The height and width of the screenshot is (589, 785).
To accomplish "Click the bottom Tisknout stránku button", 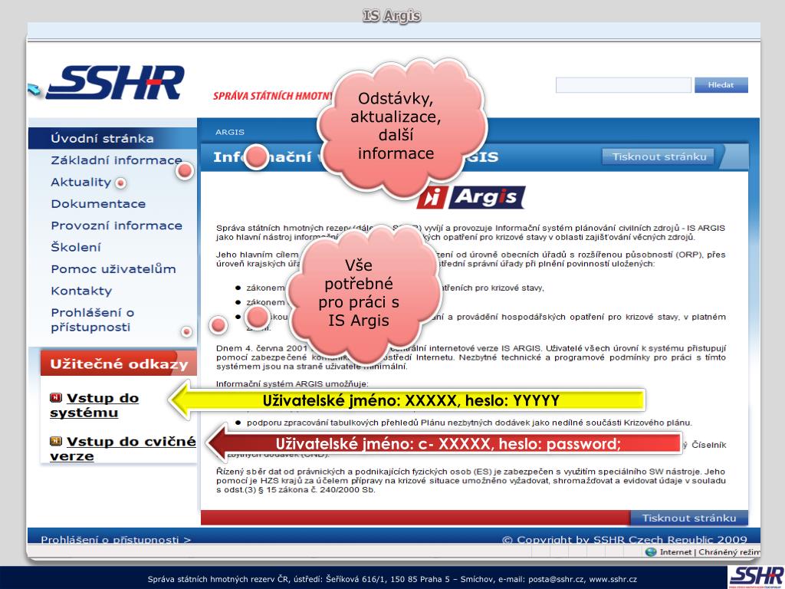I will 689,518.
